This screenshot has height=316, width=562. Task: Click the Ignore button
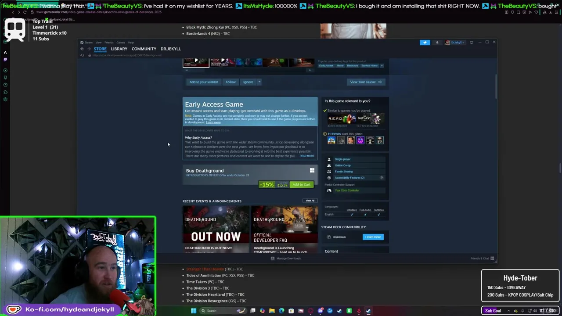coord(248,82)
